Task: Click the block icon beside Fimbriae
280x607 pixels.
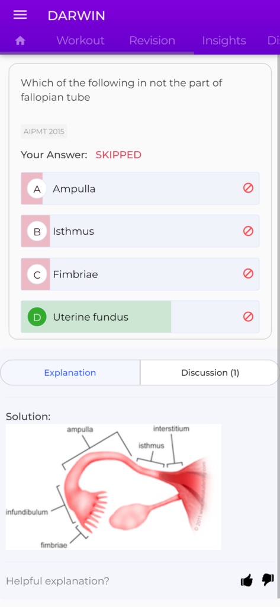Action: (248, 274)
